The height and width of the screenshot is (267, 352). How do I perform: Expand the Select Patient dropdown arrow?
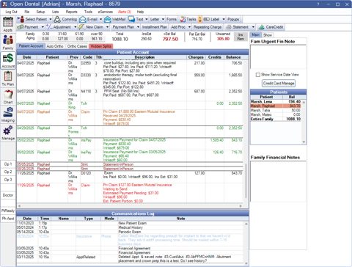click(x=51, y=19)
